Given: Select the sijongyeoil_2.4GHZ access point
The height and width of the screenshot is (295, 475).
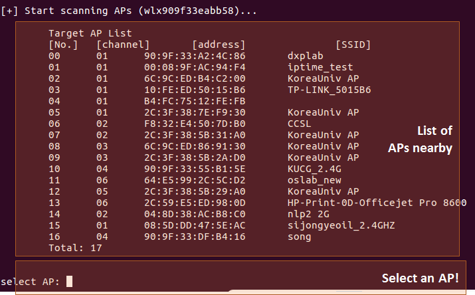Looking at the screenshot, I should click(x=341, y=225).
